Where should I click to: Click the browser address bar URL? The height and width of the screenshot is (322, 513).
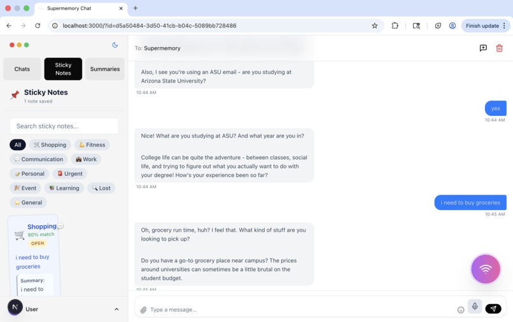coord(150,25)
